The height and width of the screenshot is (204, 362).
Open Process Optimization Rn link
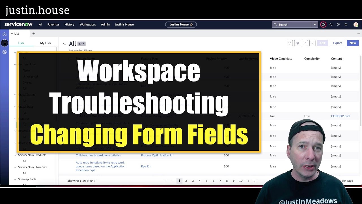click(x=157, y=155)
